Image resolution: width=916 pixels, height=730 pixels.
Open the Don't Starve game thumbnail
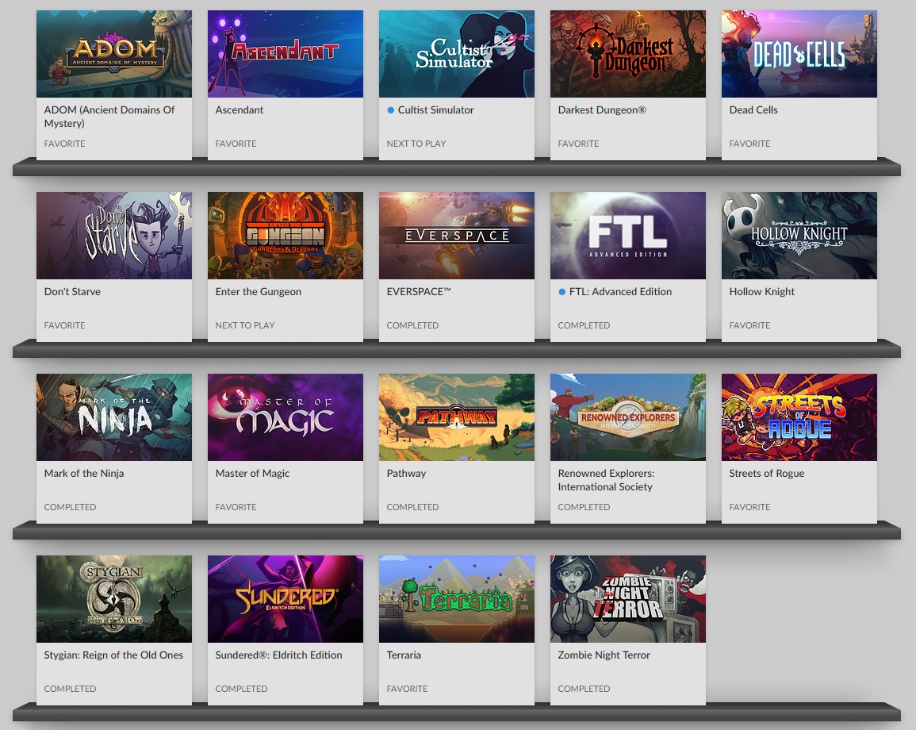click(114, 236)
